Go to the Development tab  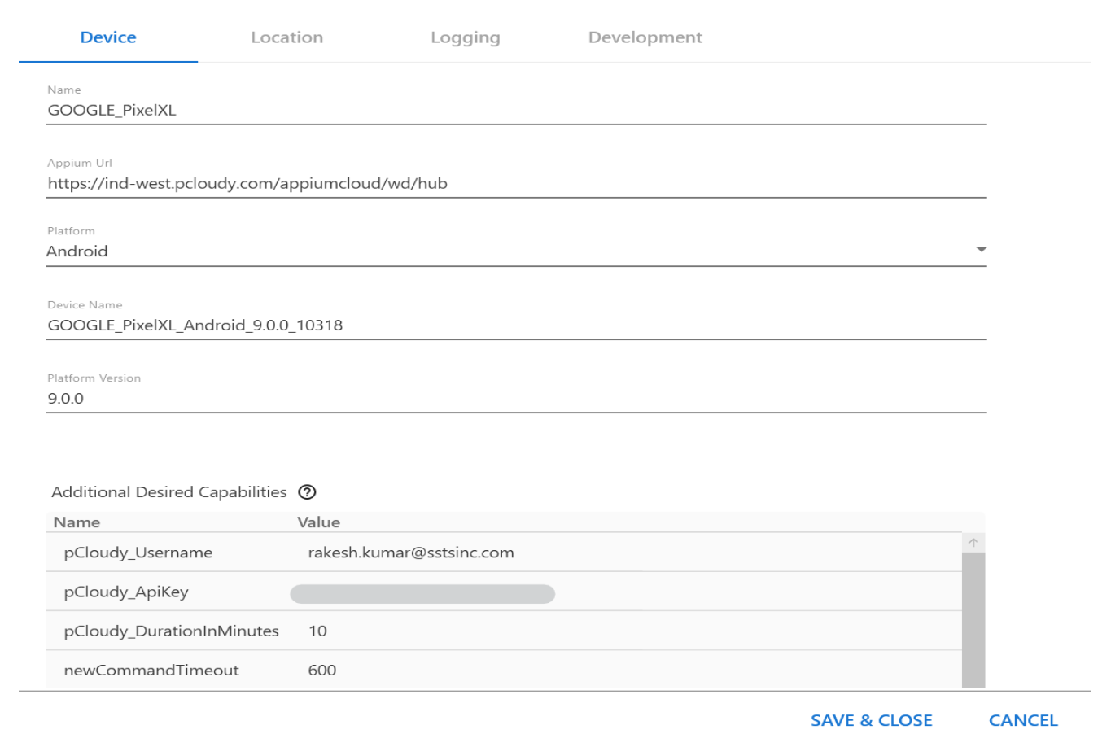[x=645, y=37]
